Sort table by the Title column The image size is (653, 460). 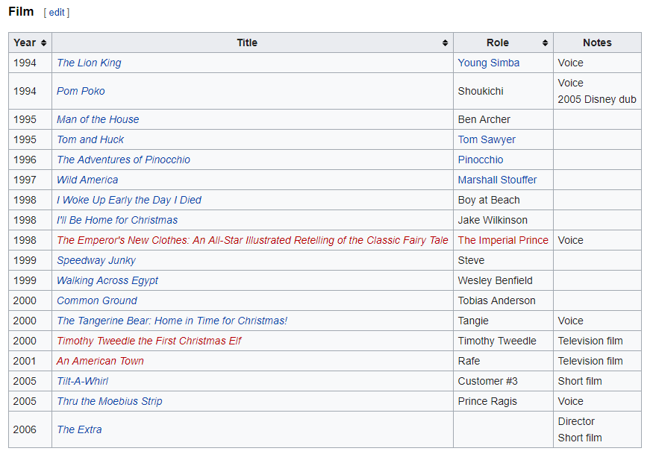click(252, 42)
